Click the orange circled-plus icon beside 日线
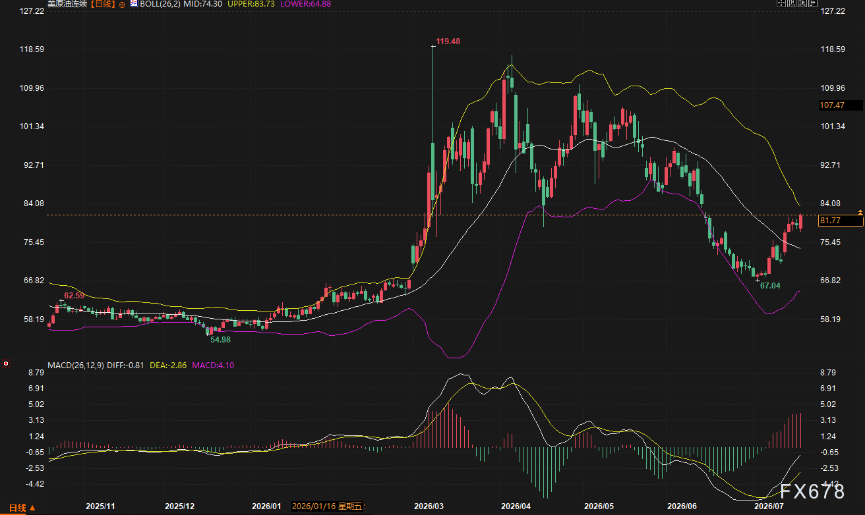 [121, 4]
